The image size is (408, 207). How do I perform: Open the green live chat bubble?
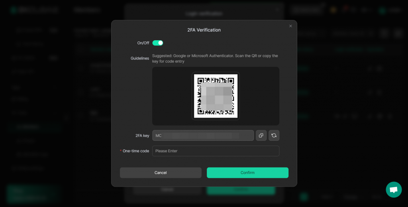(394, 189)
